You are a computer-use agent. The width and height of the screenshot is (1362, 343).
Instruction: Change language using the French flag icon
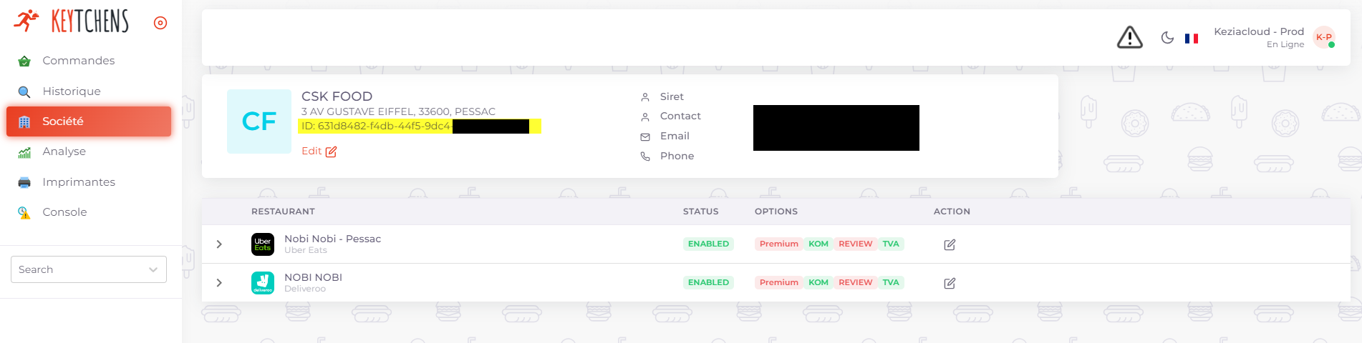pyautogui.click(x=1192, y=39)
